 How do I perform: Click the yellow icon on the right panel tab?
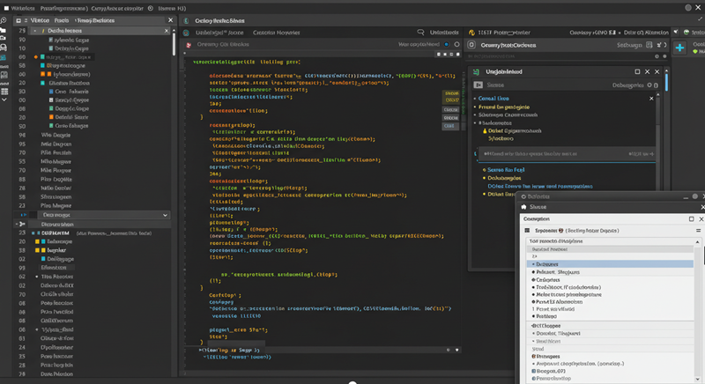click(471, 33)
